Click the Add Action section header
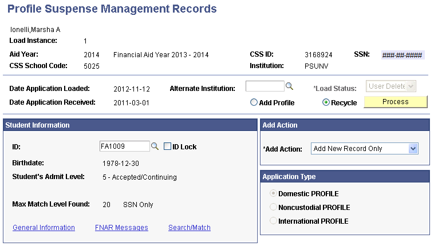Image resolution: width=434 pixels, height=246 pixels. tap(345, 125)
